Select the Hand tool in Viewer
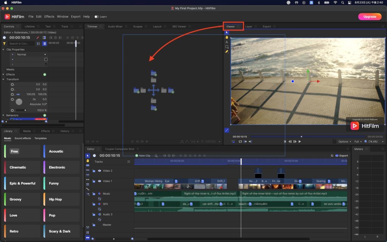 click(x=227, y=37)
